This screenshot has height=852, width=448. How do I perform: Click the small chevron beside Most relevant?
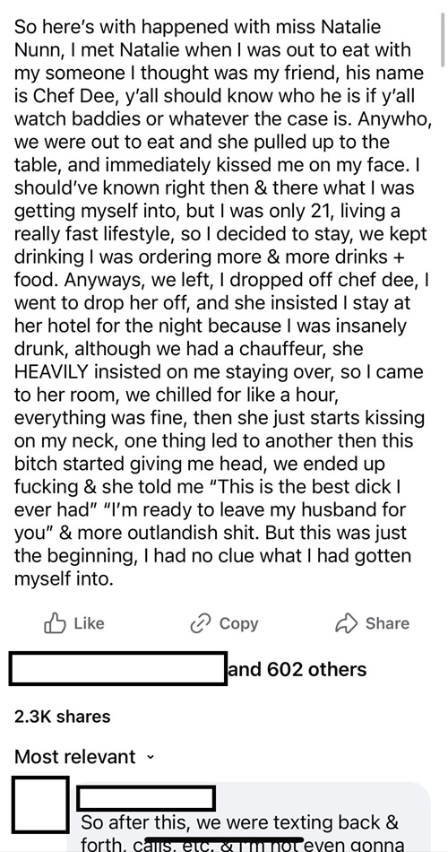coord(151,758)
